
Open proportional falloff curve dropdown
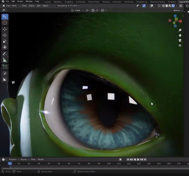tap(106, 11)
